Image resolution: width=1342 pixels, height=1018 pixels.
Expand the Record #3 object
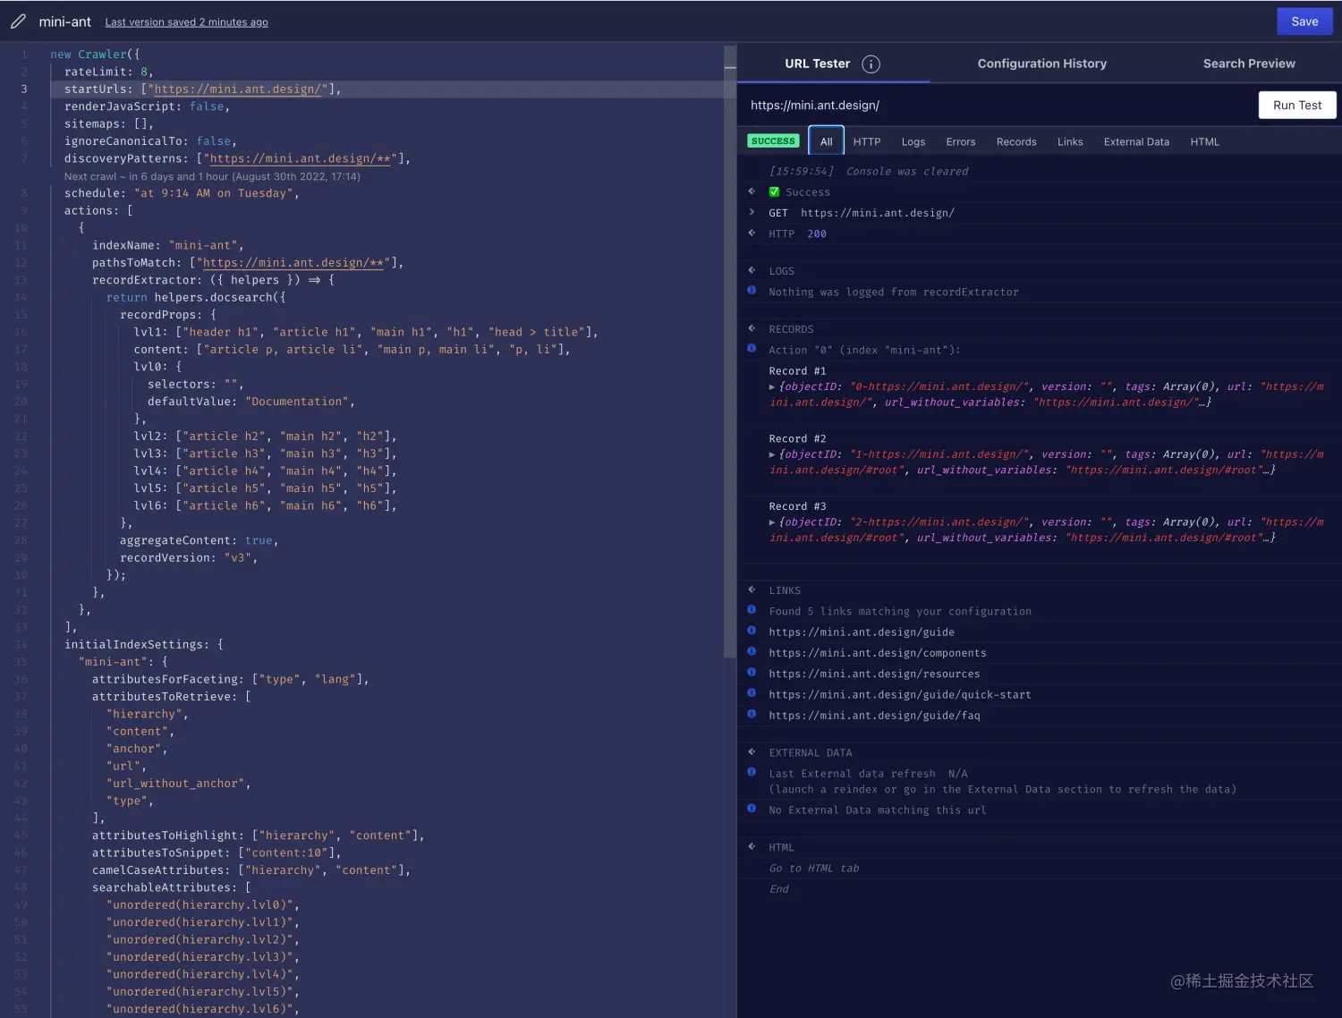click(x=772, y=522)
